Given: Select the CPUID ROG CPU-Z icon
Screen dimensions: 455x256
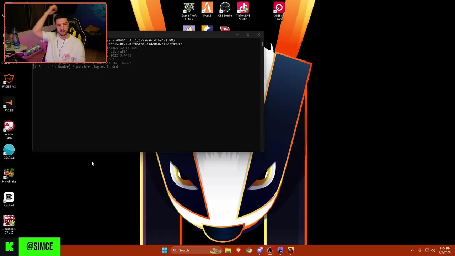Looking at the screenshot, I should [9, 225].
